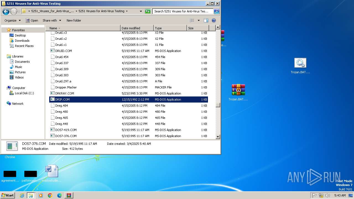Select Libraries in navigation pane
Viewport: 354px width, 199px height.
(18, 56)
